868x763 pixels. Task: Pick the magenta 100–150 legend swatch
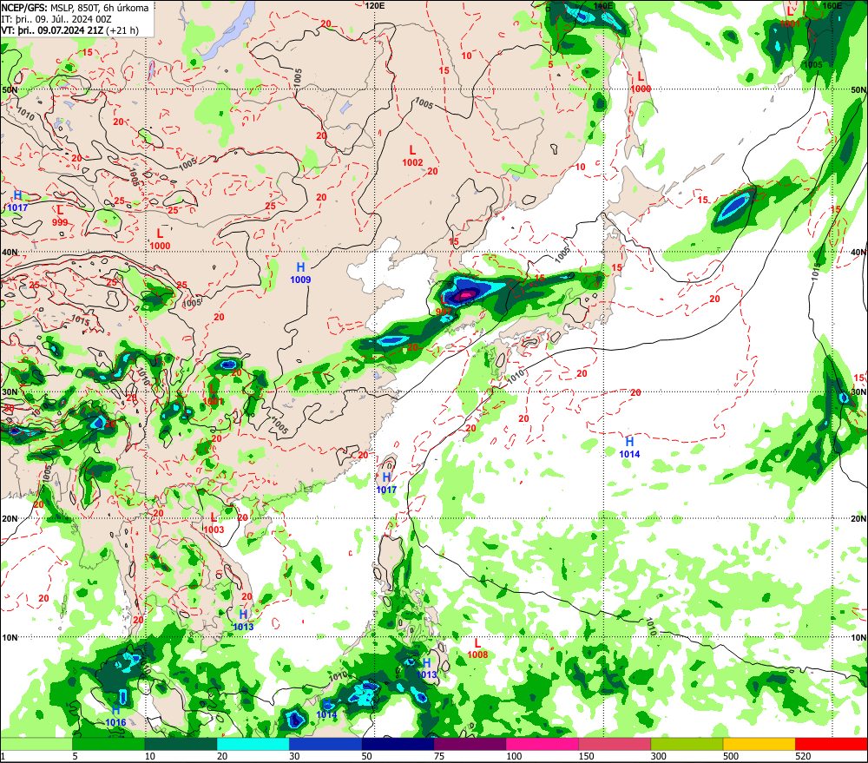tap(542, 744)
